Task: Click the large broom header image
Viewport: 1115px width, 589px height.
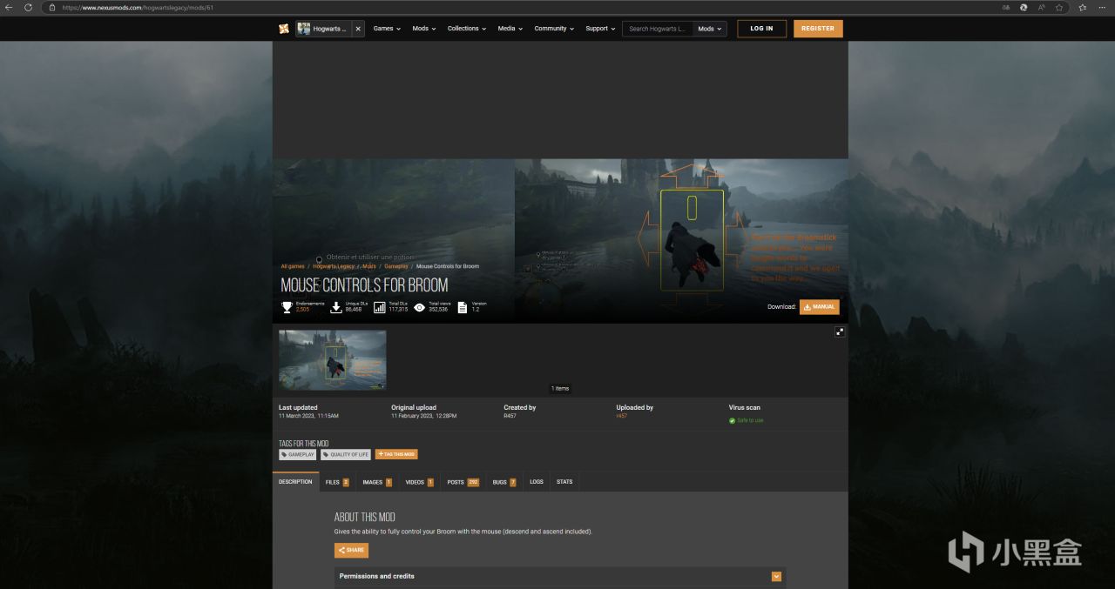Action: tap(681, 241)
